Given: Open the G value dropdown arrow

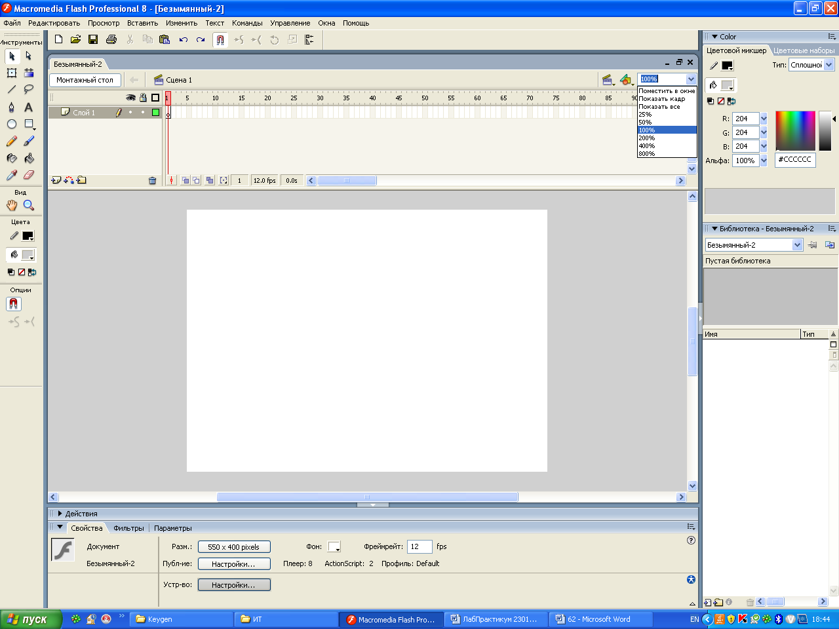Looking at the screenshot, I should click(764, 132).
